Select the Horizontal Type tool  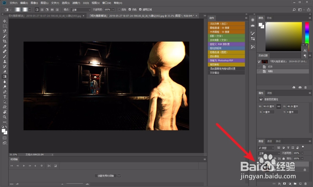(5, 97)
